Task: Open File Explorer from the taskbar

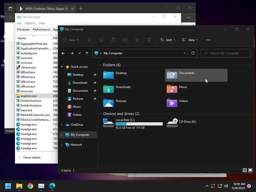Action: (x=19, y=186)
